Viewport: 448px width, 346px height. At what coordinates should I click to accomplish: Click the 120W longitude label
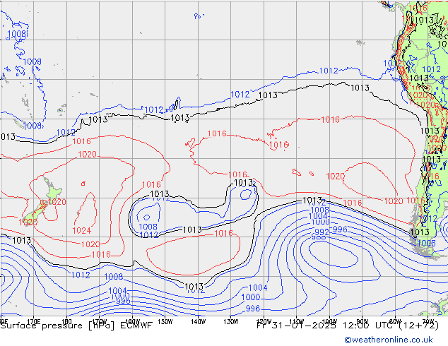click(264, 321)
